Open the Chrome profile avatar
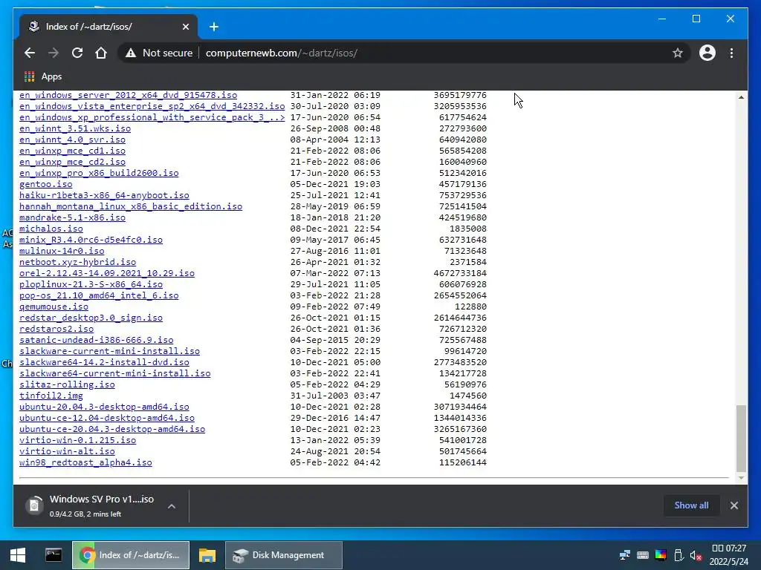The width and height of the screenshot is (761, 570). coord(707,53)
